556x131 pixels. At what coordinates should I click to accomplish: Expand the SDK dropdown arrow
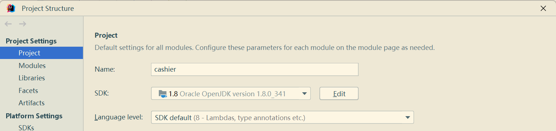(304, 94)
